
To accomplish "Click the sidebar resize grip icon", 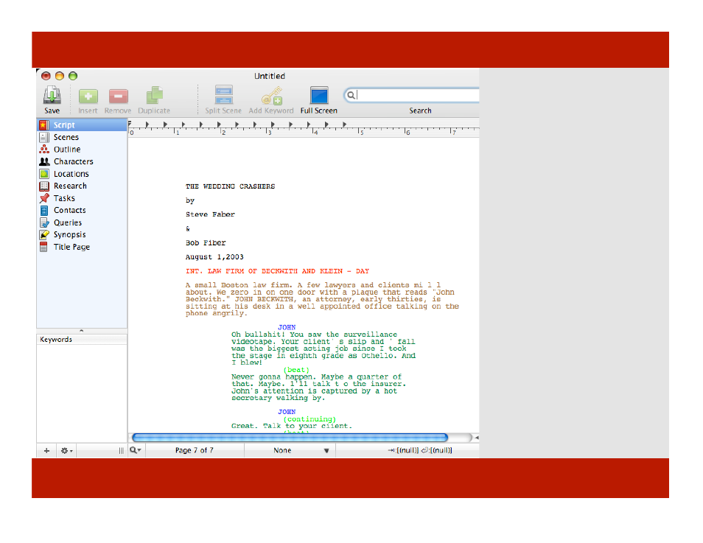I will click(x=121, y=451).
